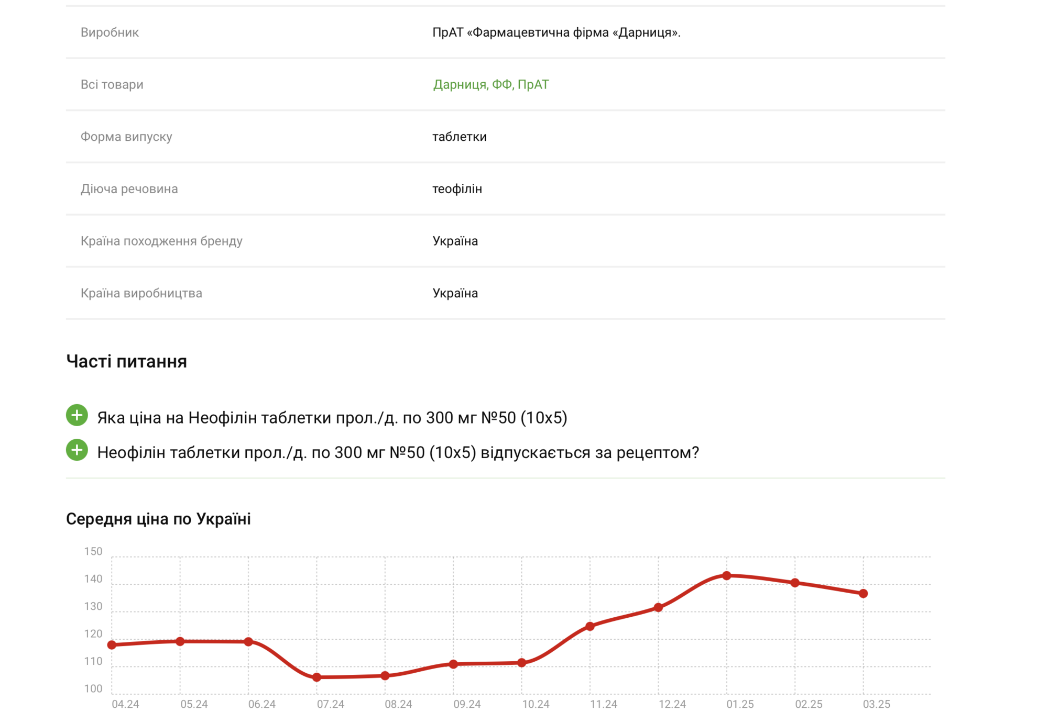This screenshot has width=1048, height=723.
Task: Click the 02.25 price data point
Action: point(795,583)
